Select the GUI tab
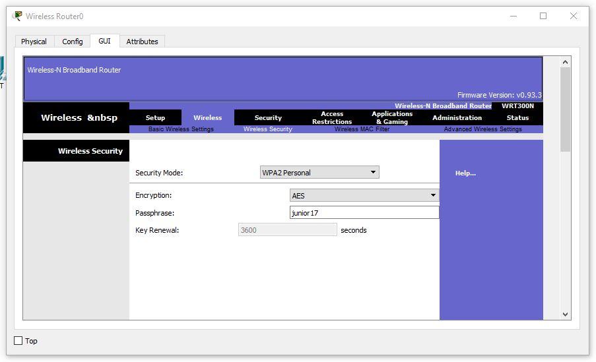This screenshot has width=596, height=362. coord(104,41)
